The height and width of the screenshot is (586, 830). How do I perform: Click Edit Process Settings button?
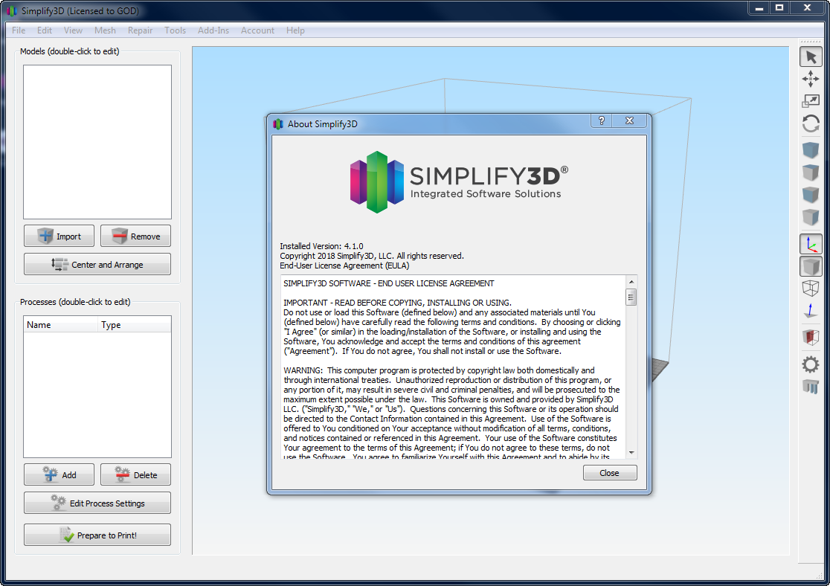pos(97,503)
